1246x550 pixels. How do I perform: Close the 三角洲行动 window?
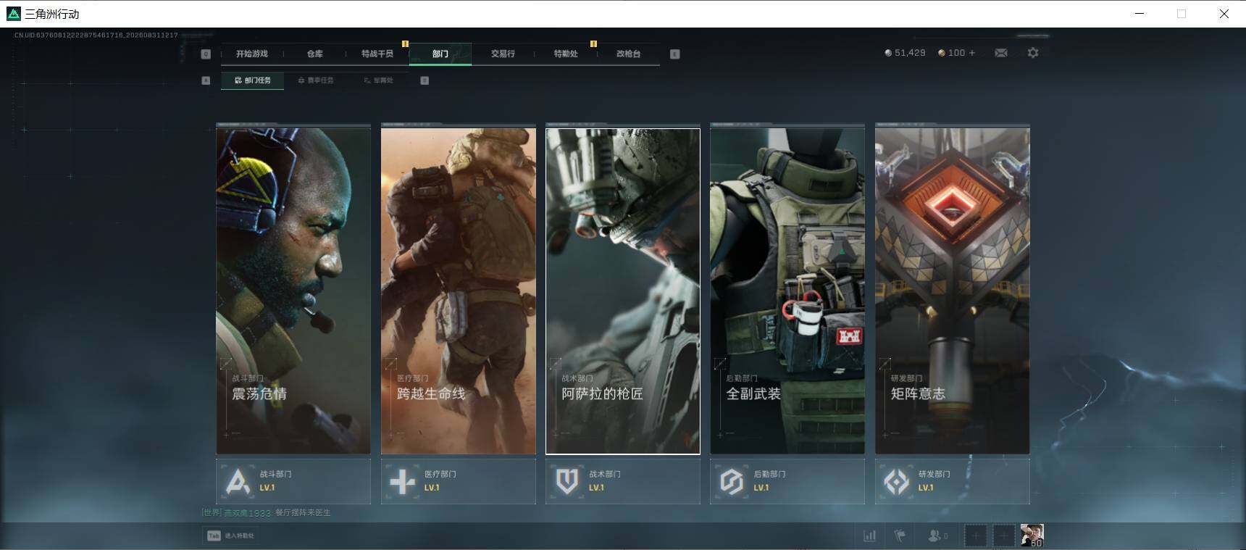1224,14
